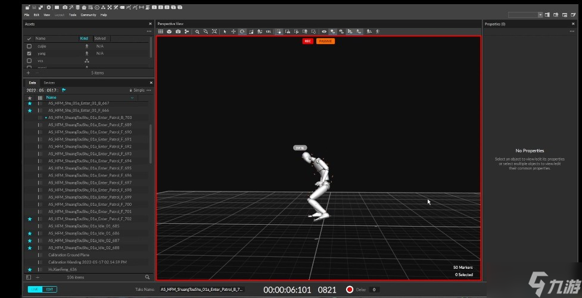Click the search magnifier in Data pane
Image resolution: width=582 pixels, height=298 pixels.
tap(147, 277)
